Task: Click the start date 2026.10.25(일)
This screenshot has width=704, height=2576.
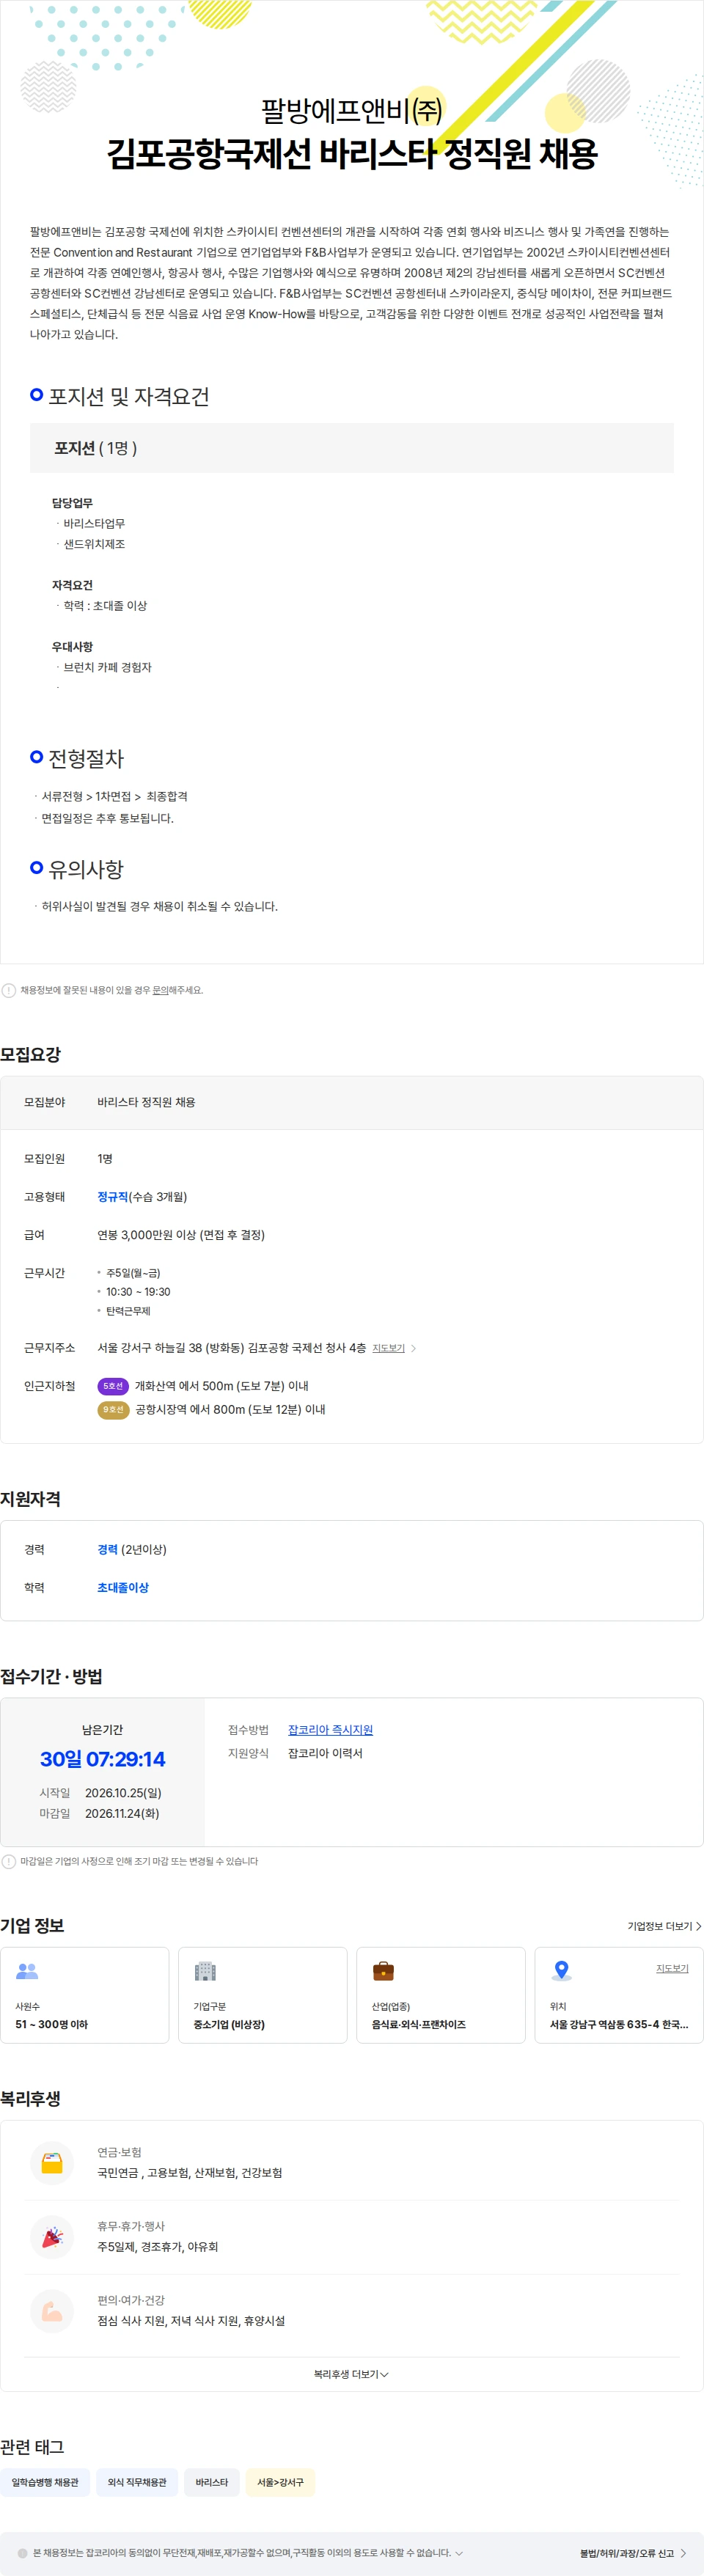Action: tap(123, 1793)
